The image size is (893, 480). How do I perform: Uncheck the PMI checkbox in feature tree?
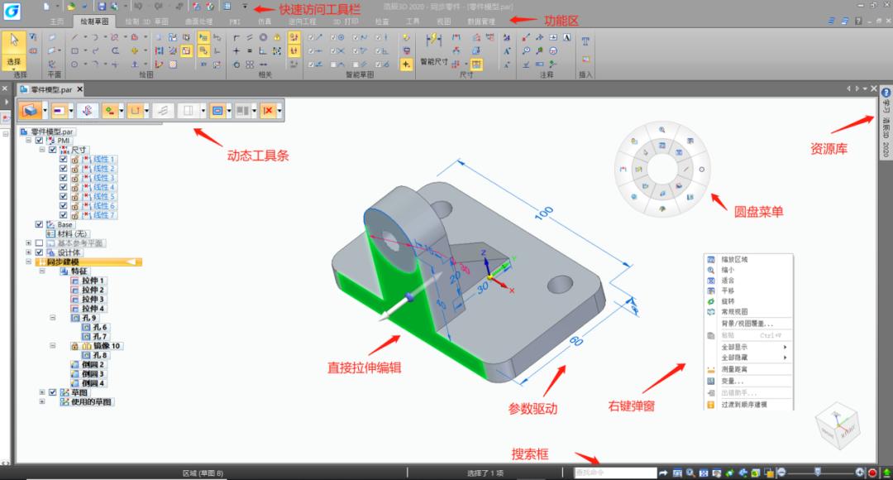coord(38,141)
